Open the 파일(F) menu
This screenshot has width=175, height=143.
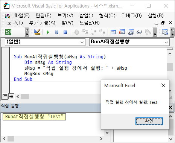22,16
